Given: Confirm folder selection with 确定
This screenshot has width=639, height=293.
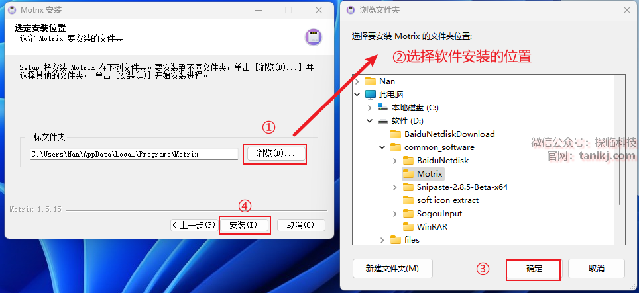Looking at the screenshot, I should coord(534,269).
